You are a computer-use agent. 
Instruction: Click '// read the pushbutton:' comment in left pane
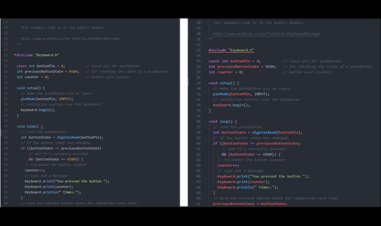coord(44,132)
